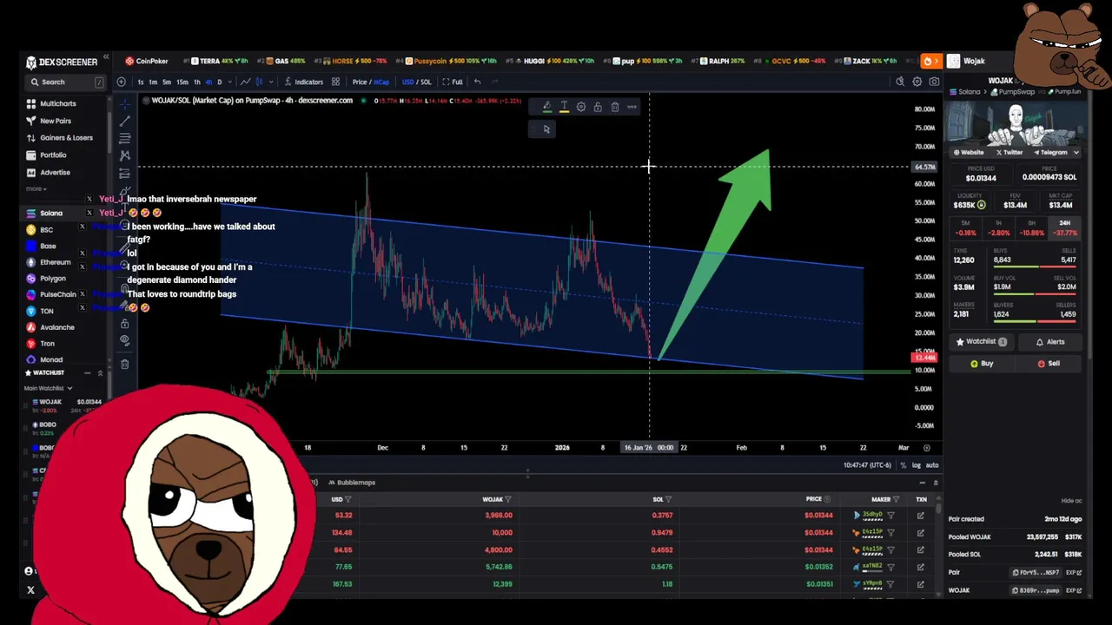Select the crosshair cursor tool
This screenshot has height=625, width=1112.
tap(124, 103)
